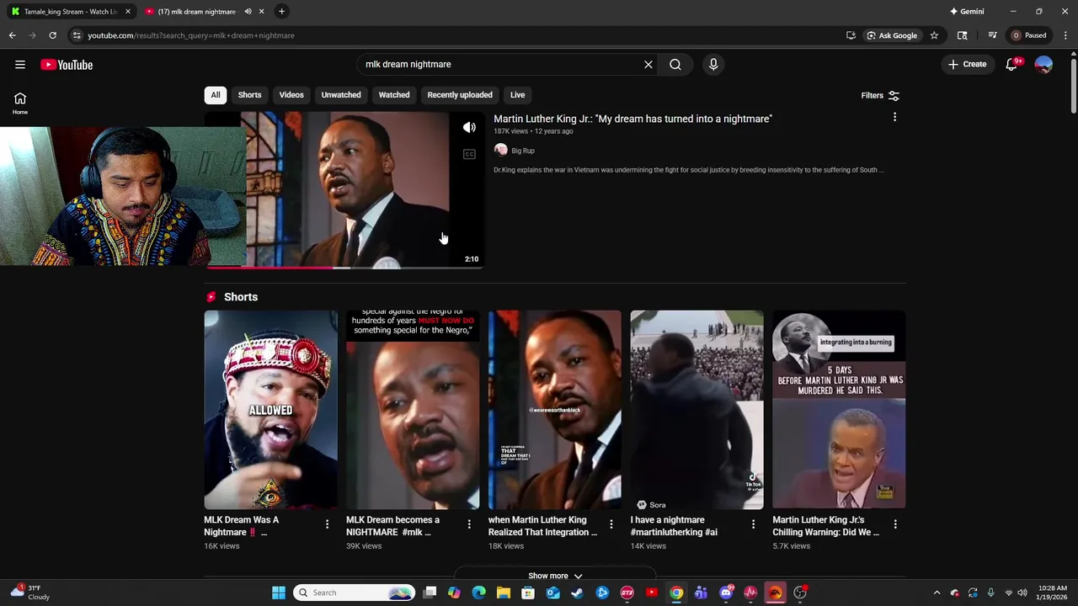Image resolution: width=1078 pixels, height=606 pixels.
Task: Click the taskbar Search box
Action: 354,593
